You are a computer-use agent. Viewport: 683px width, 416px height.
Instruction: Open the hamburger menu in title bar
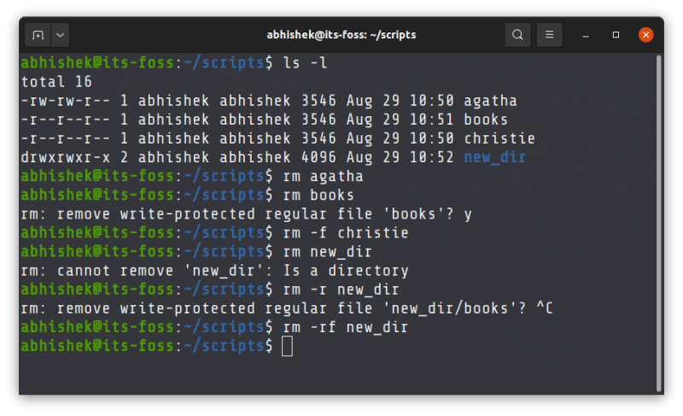[550, 35]
